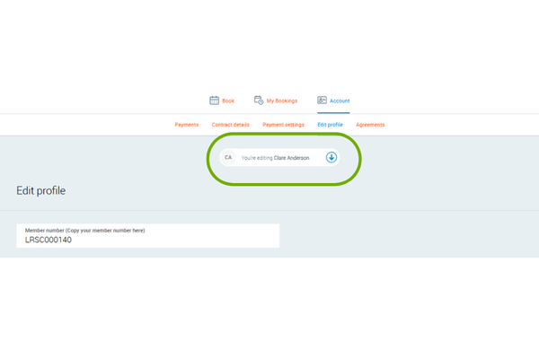Open the Payments sub-tab
Screen dimensions: 539x359
187,125
